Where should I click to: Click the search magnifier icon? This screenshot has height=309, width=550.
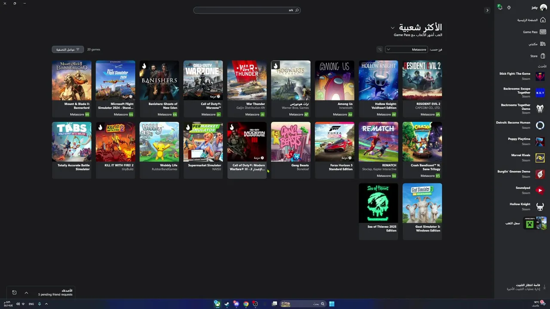coord(296,10)
